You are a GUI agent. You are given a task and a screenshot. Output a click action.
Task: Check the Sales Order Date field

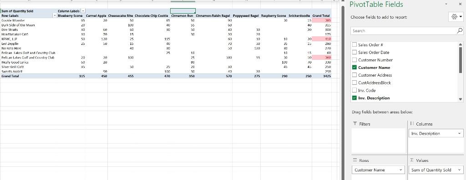(x=354, y=53)
